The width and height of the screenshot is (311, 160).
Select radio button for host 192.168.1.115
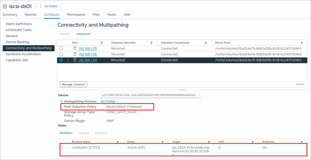[x=61, y=48]
